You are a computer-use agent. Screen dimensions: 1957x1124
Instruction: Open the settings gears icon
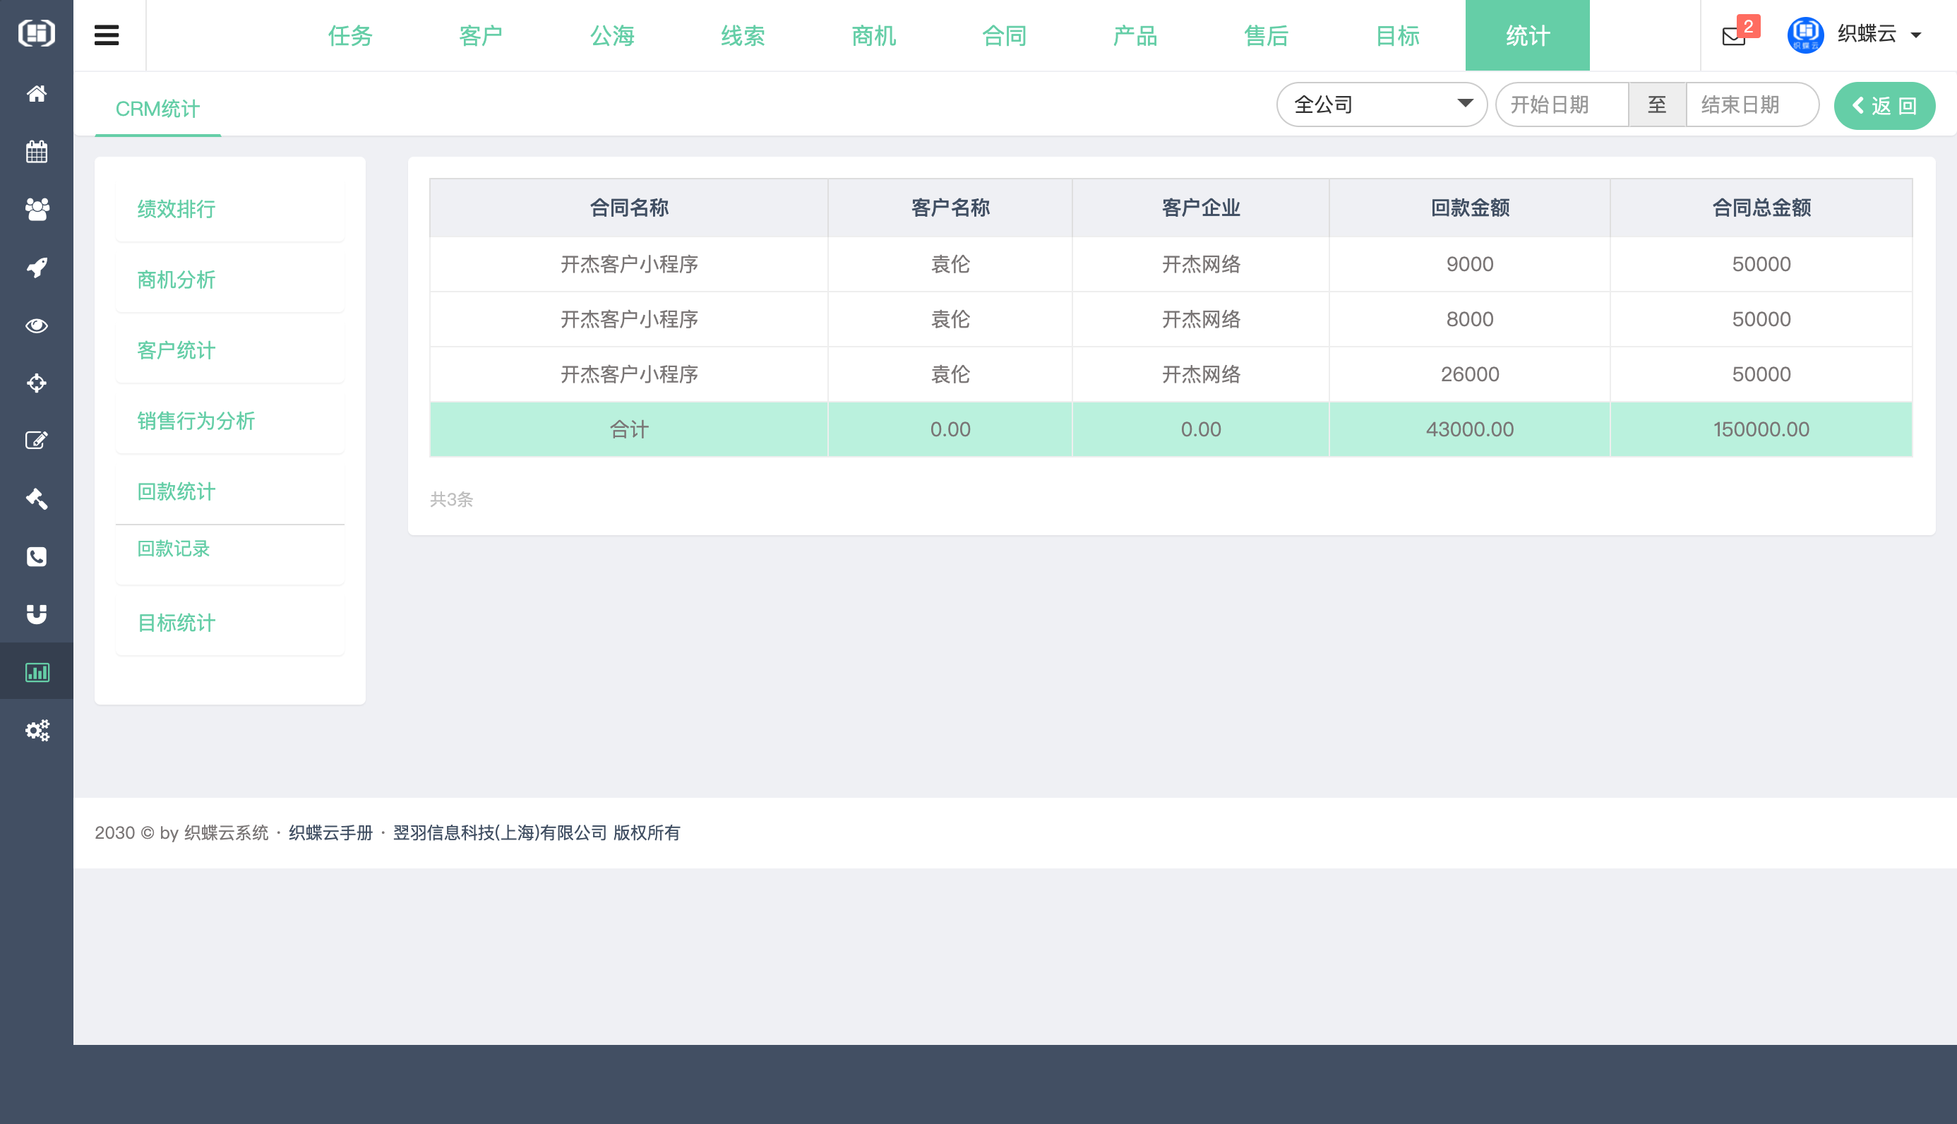(36, 730)
